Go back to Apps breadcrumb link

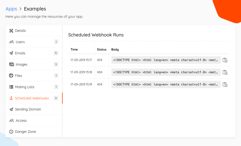click(x=12, y=9)
